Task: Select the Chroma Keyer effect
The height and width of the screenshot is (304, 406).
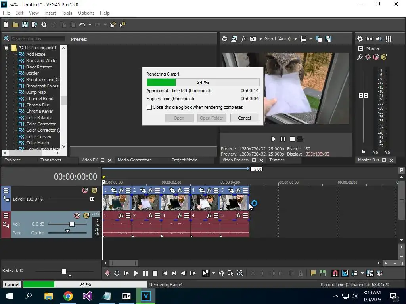Action: (x=40, y=111)
